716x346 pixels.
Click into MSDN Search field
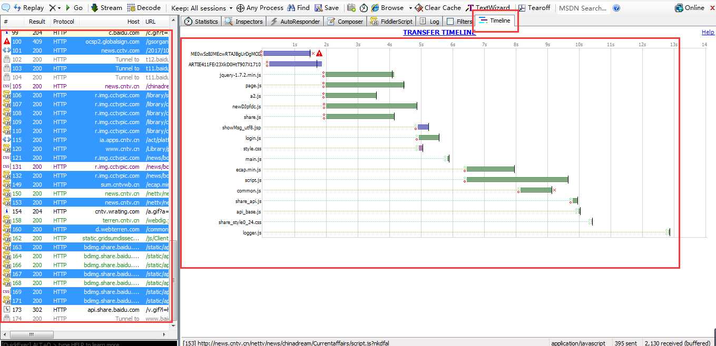coord(583,8)
